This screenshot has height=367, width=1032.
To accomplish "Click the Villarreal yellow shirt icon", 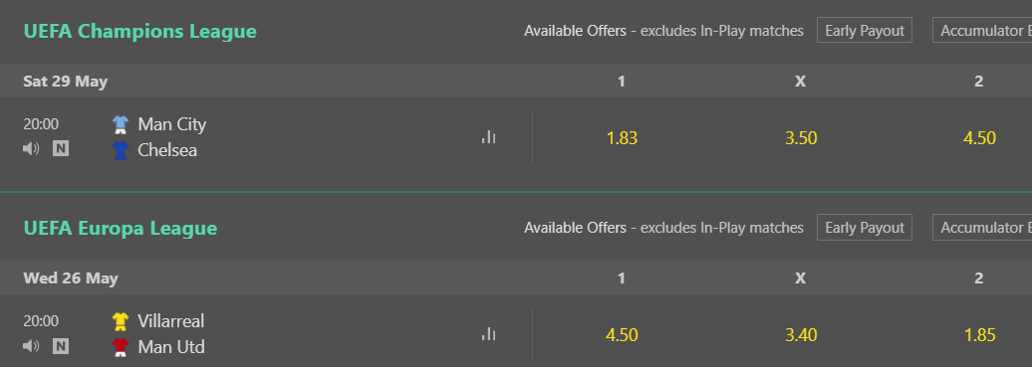I will [121, 321].
